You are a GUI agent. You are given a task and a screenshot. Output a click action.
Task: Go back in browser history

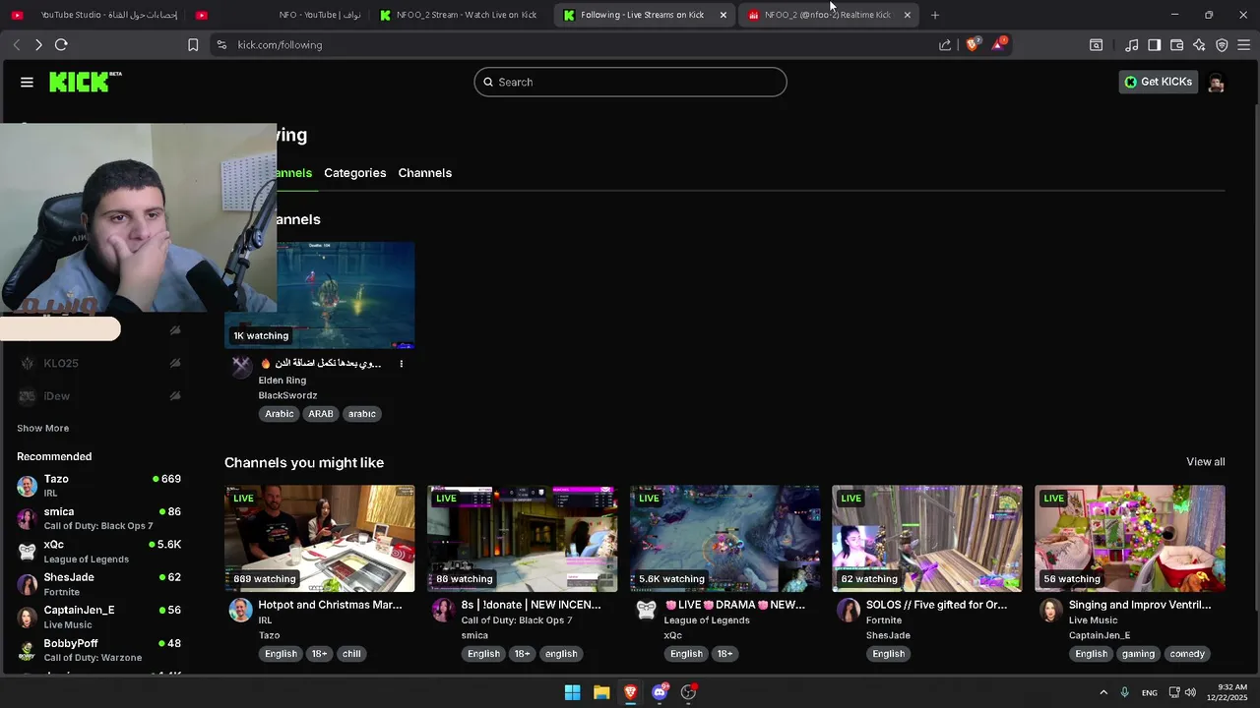click(x=17, y=44)
